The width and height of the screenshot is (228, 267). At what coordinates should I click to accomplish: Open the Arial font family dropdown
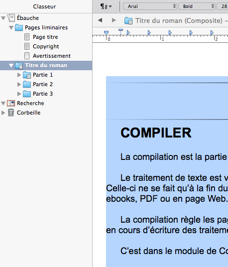pos(150,6)
